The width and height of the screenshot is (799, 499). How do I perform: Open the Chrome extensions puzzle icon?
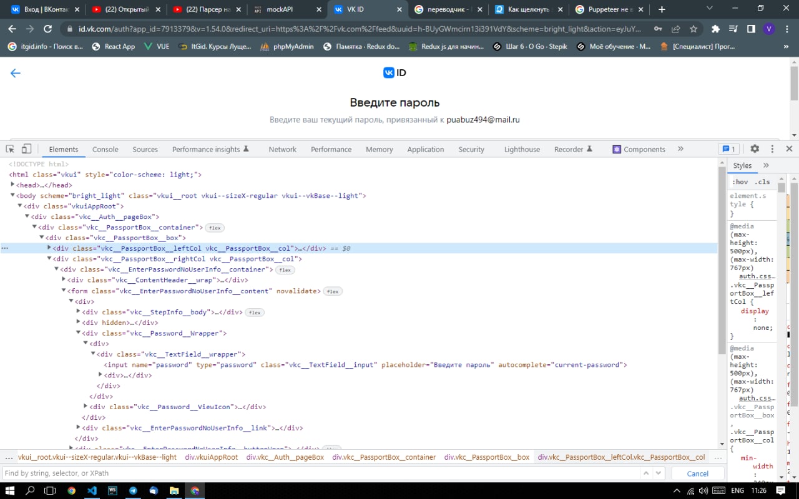716,29
